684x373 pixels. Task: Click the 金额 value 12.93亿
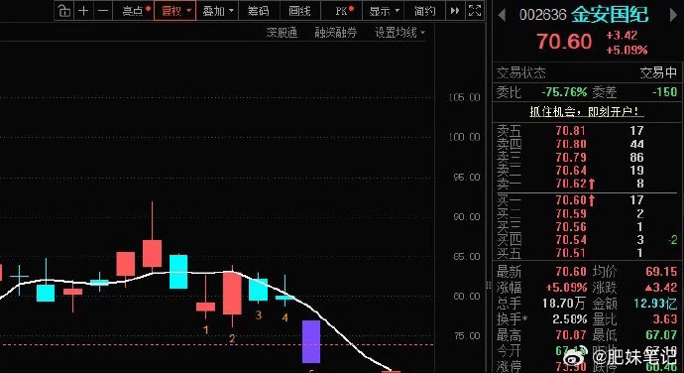tap(655, 304)
